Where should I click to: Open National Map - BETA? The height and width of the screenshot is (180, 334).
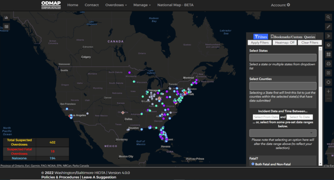click(175, 5)
